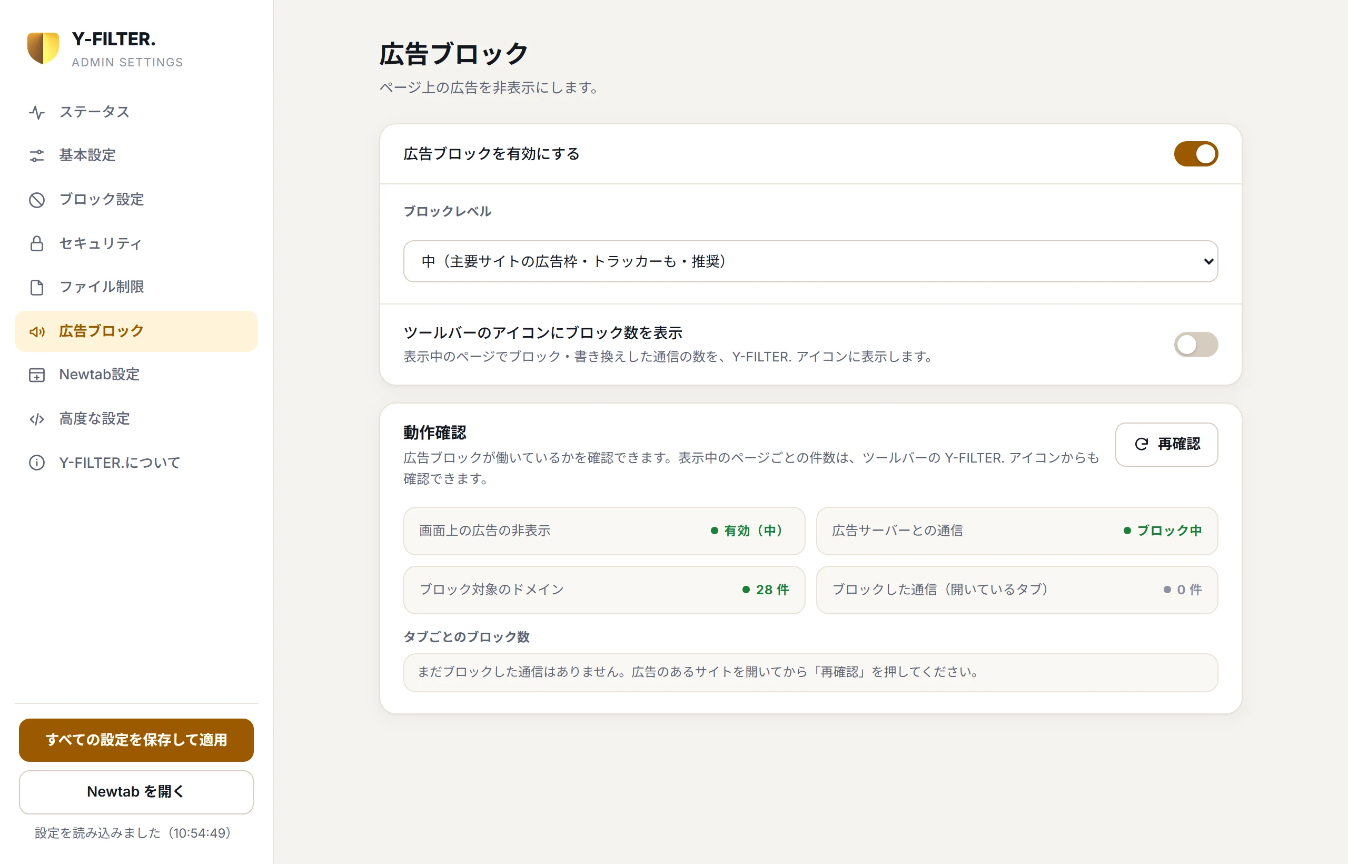Select Newtab設定 in sidebar
1348x864 pixels.
(x=136, y=375)
